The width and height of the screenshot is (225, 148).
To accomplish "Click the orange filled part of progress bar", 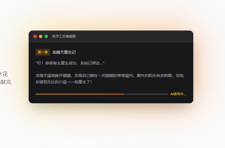I will 80,94.
